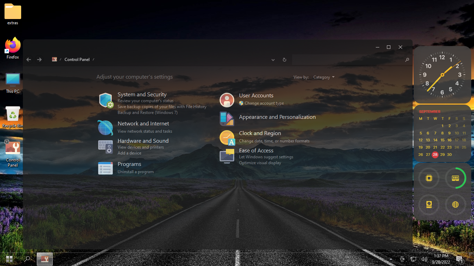Click the Control Panel search box
This screenshot has height=266, width=474.
[x=348, y=60]
